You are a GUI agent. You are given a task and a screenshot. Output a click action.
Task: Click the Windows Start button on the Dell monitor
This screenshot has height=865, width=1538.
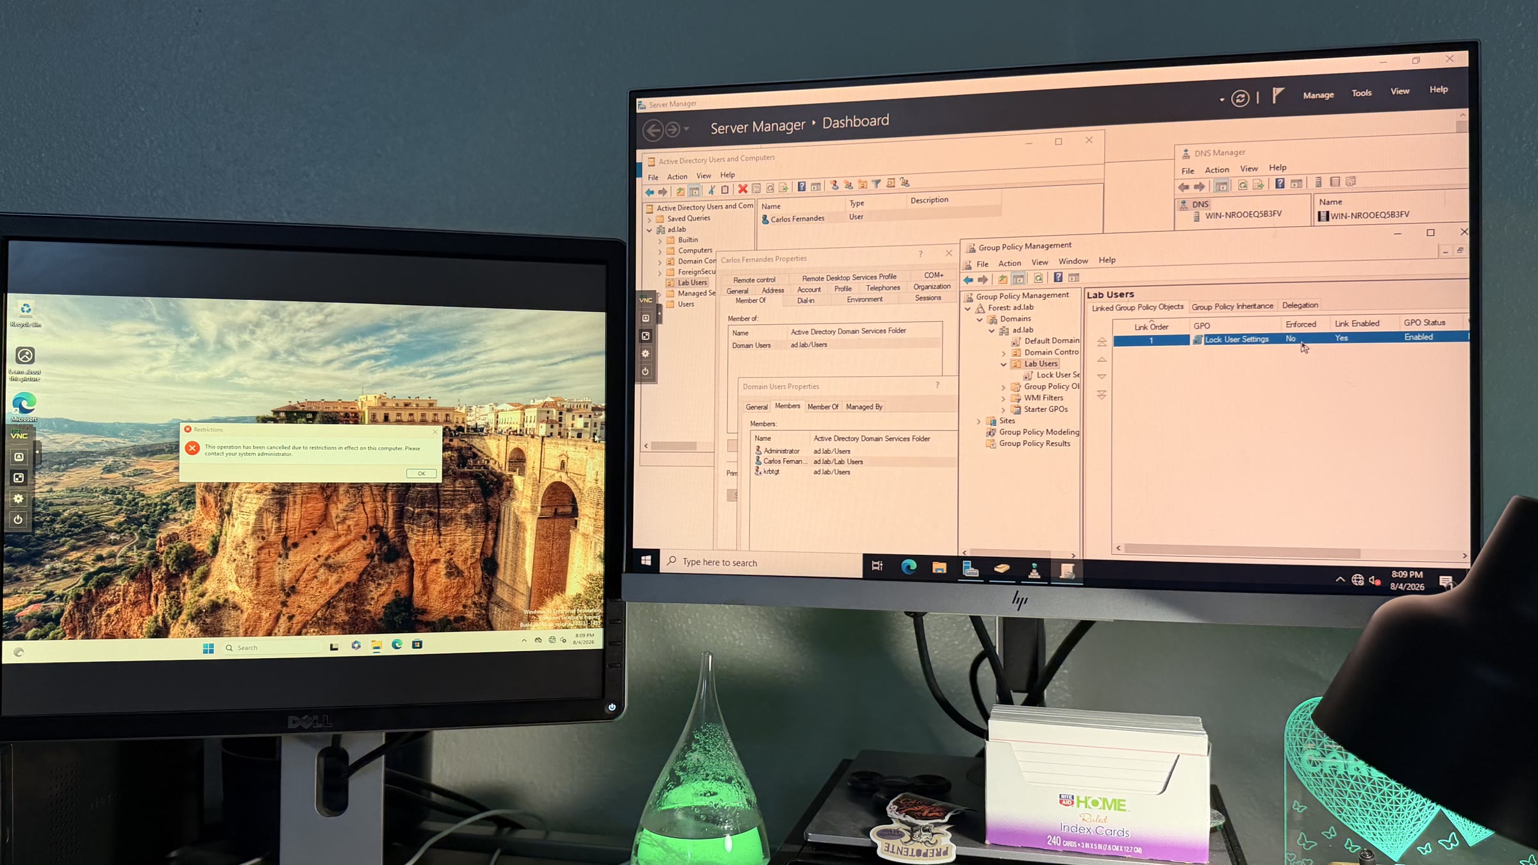[x=208, y=648]
